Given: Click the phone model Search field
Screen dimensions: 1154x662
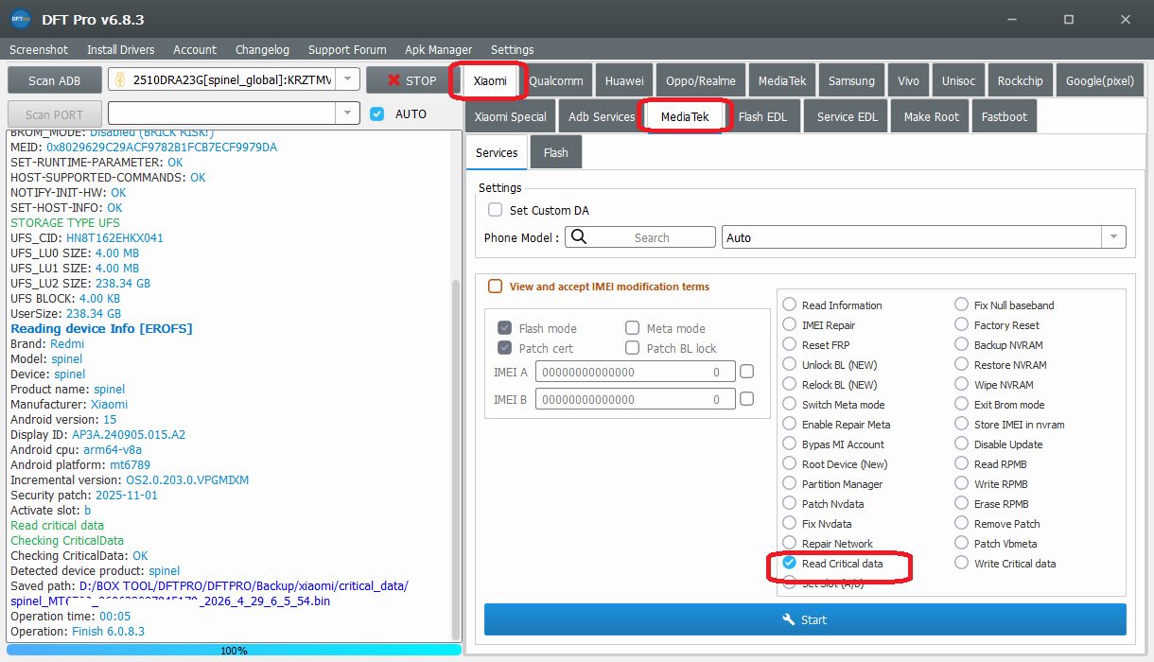Looking at the screenshot, I should click(x=640, y=237).
